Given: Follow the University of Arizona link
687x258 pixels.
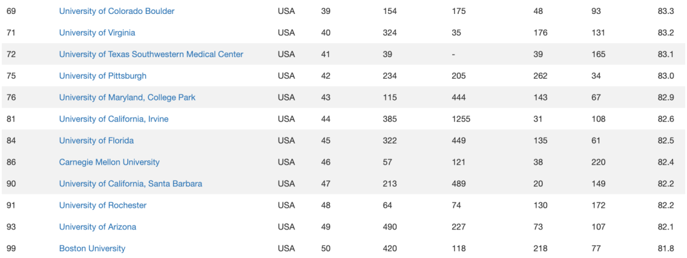Looking at the screenshot, I should 97,227.
